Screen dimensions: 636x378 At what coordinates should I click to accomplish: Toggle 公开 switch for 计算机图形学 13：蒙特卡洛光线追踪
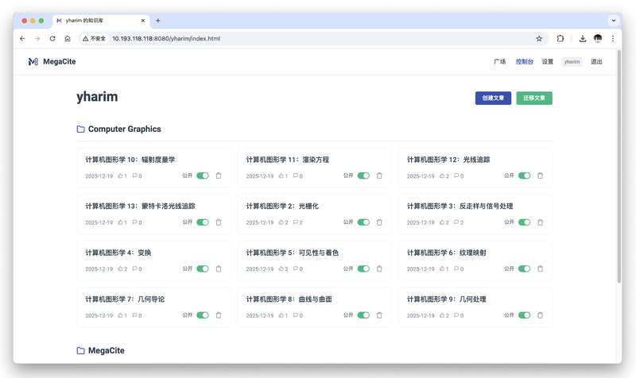(x=203, y=222)
